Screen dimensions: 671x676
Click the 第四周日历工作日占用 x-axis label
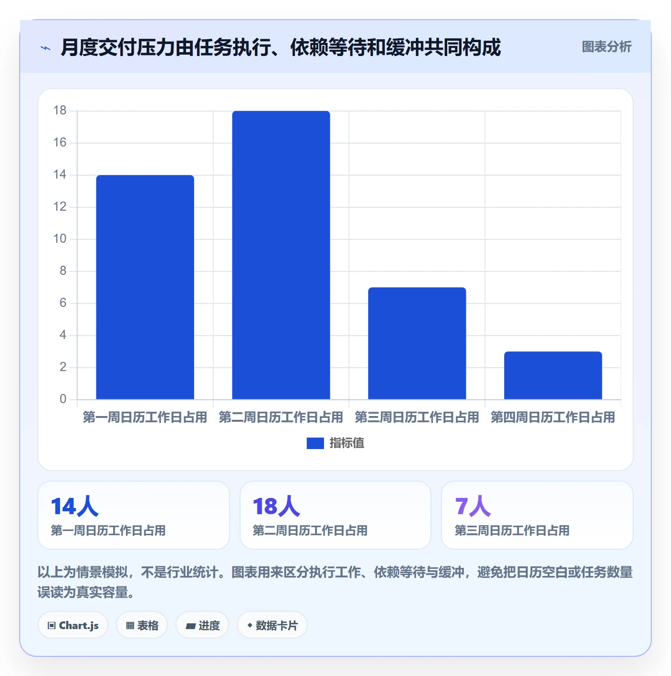pyautogui.click(x=553, y=417)
